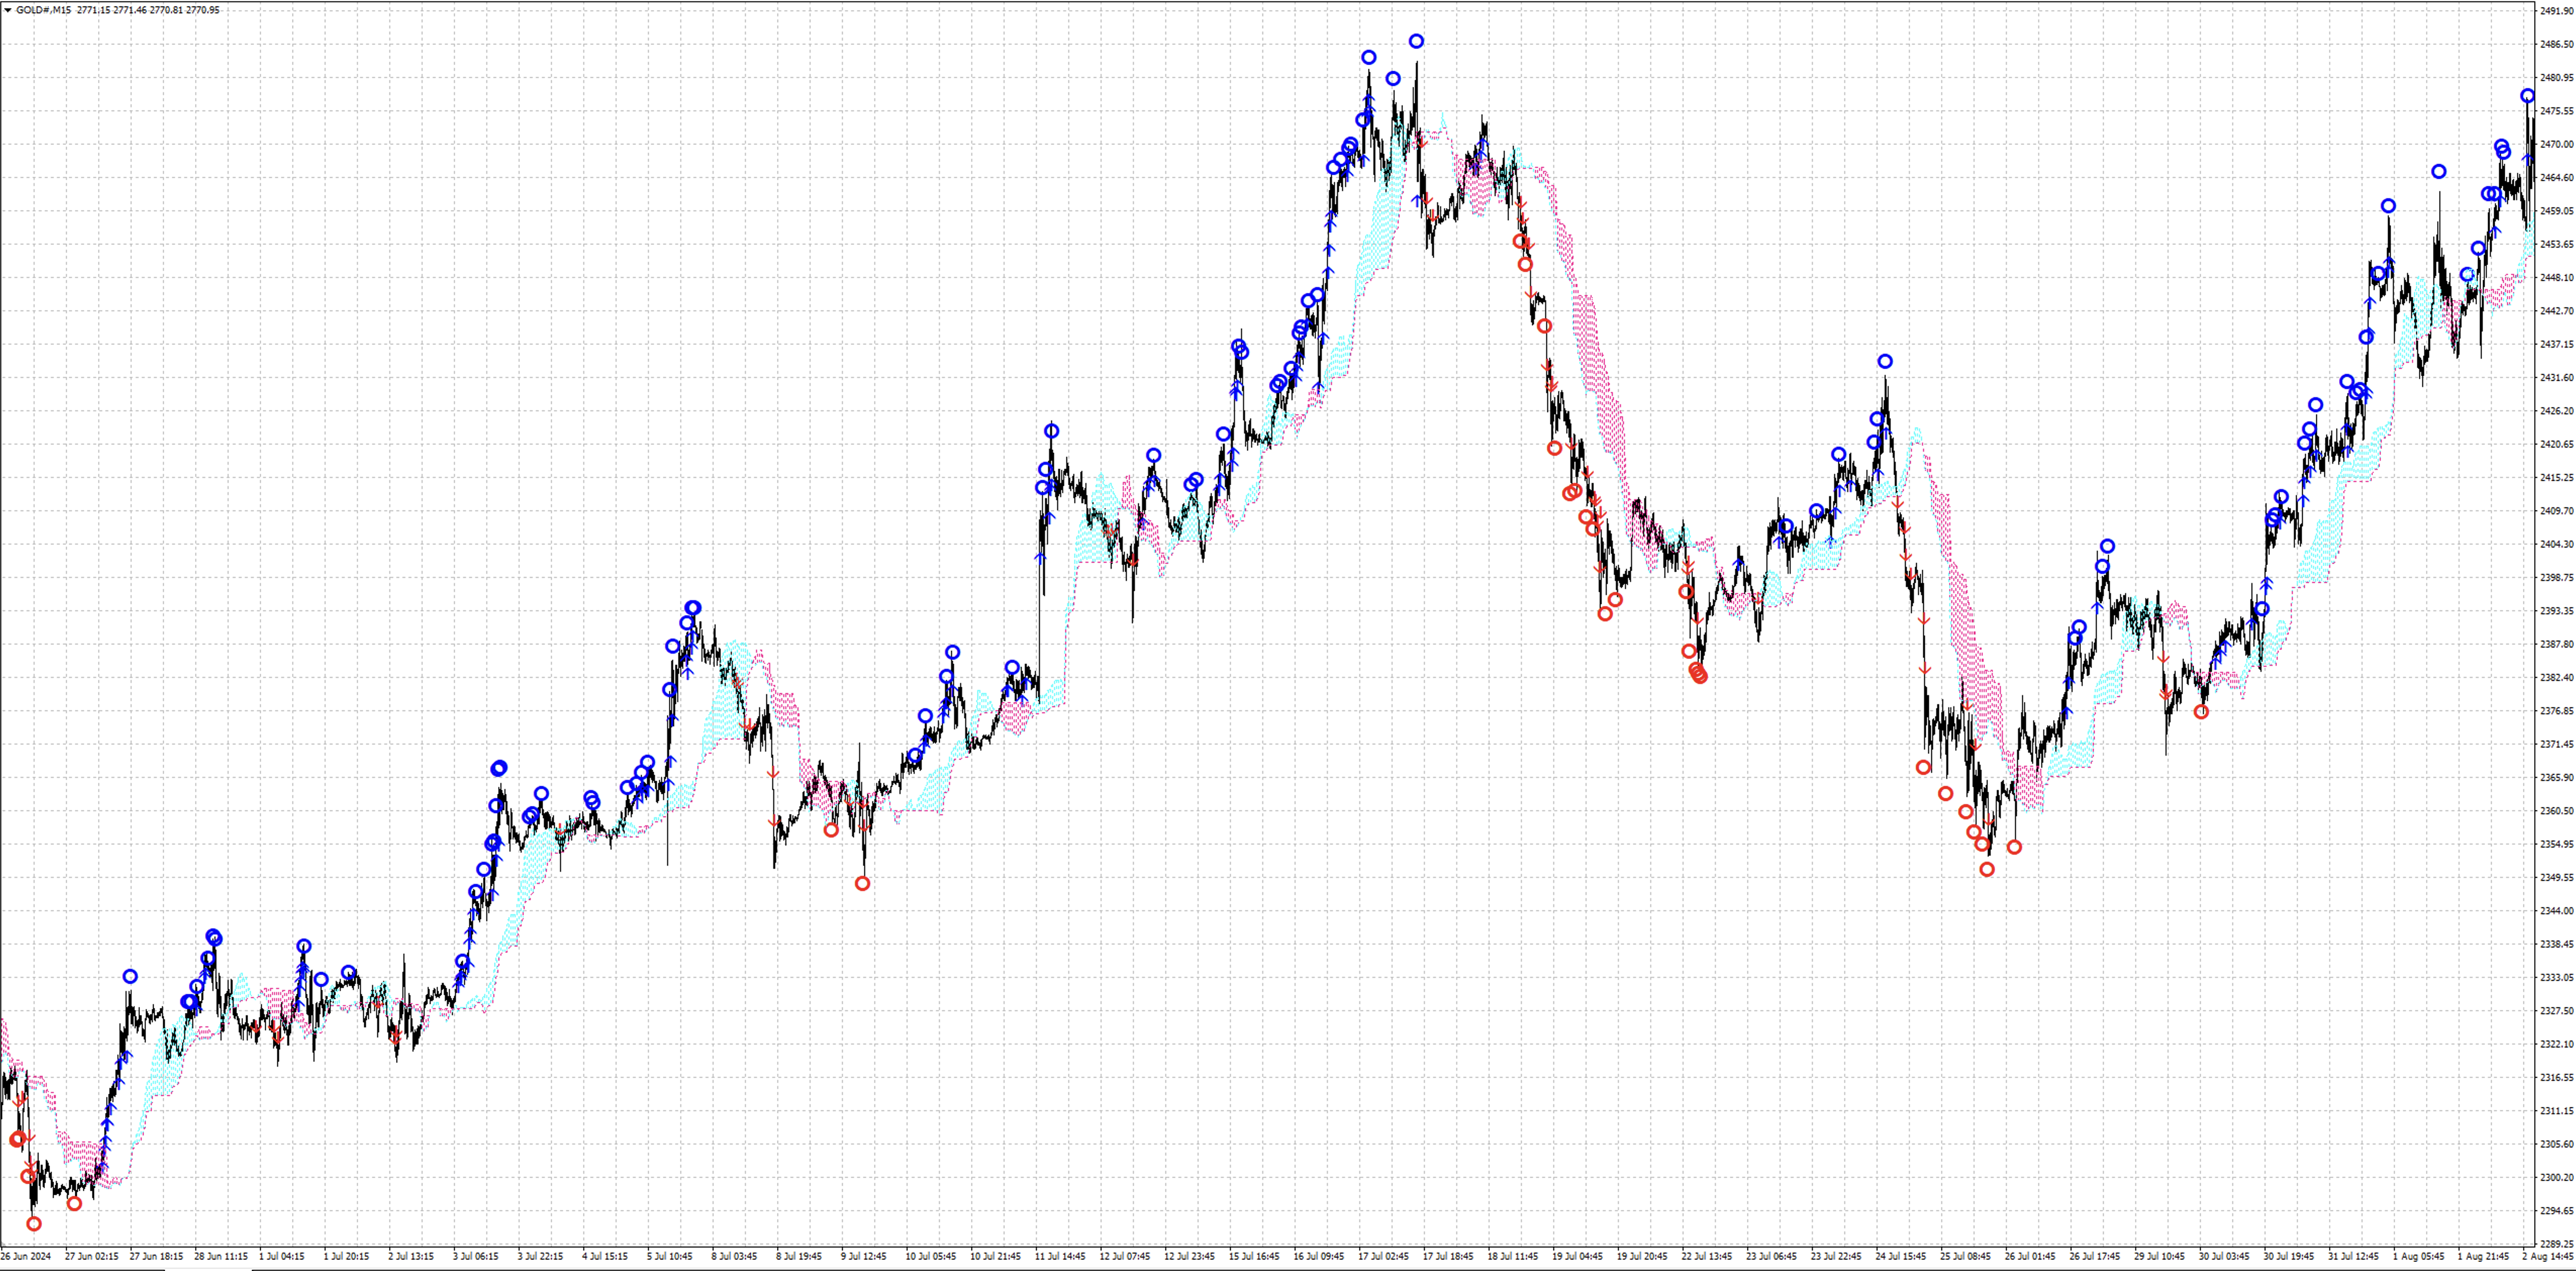The height and width of the screenshot is (1271, 2576).
Task: Click the isolated blue circle above 27 Jun 18:15
Action: [130, 976]
